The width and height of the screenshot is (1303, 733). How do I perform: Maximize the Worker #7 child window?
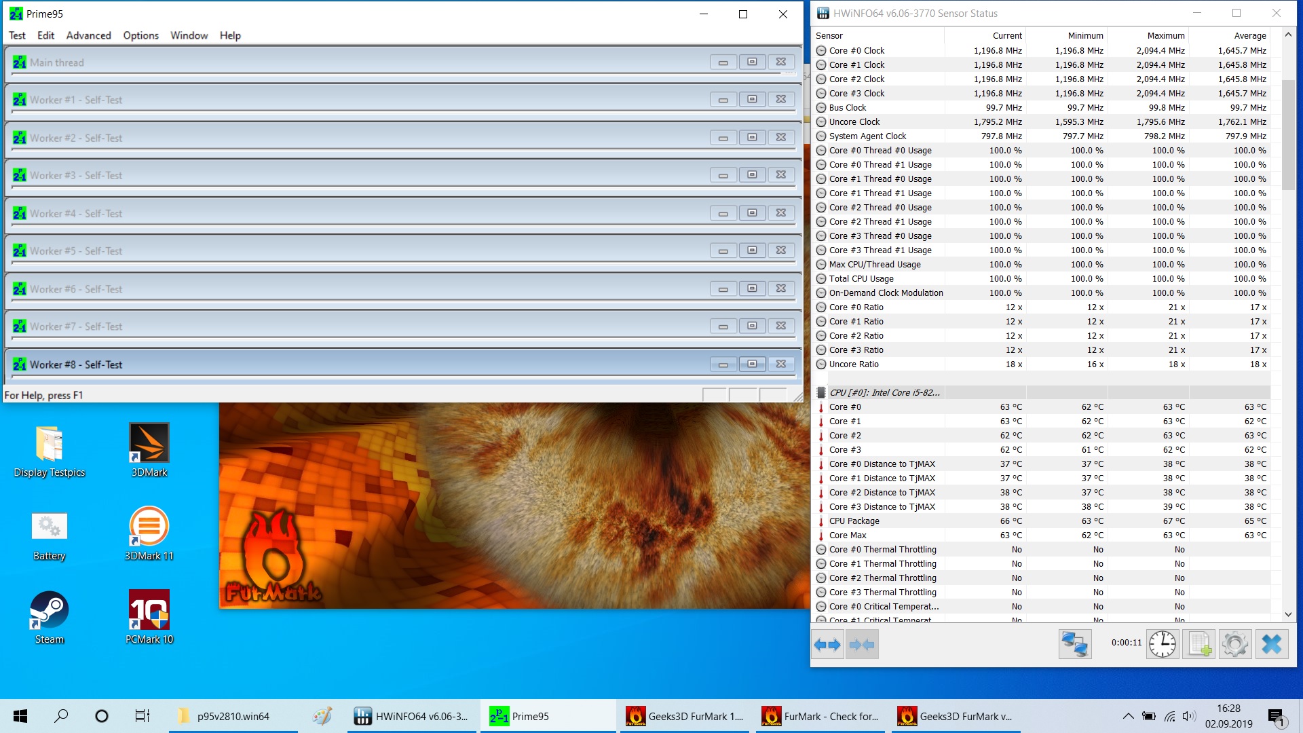(x=752, y=326)
